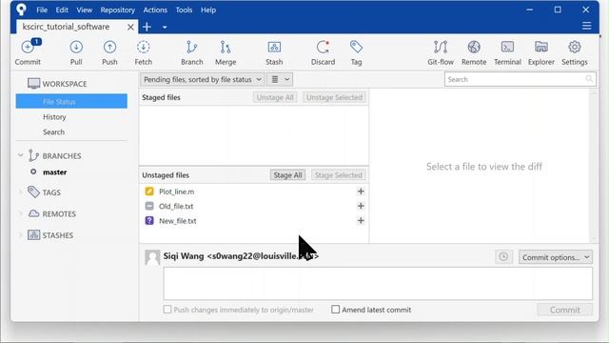Select the master branch
Viewport: 609px width, 343px height.
(x=55, y=171)
